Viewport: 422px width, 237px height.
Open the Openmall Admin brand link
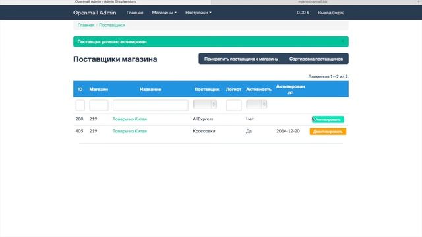(x=95, y=13)
